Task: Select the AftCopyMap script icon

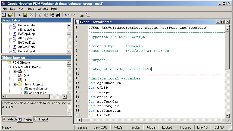Action: click(14, 38)
